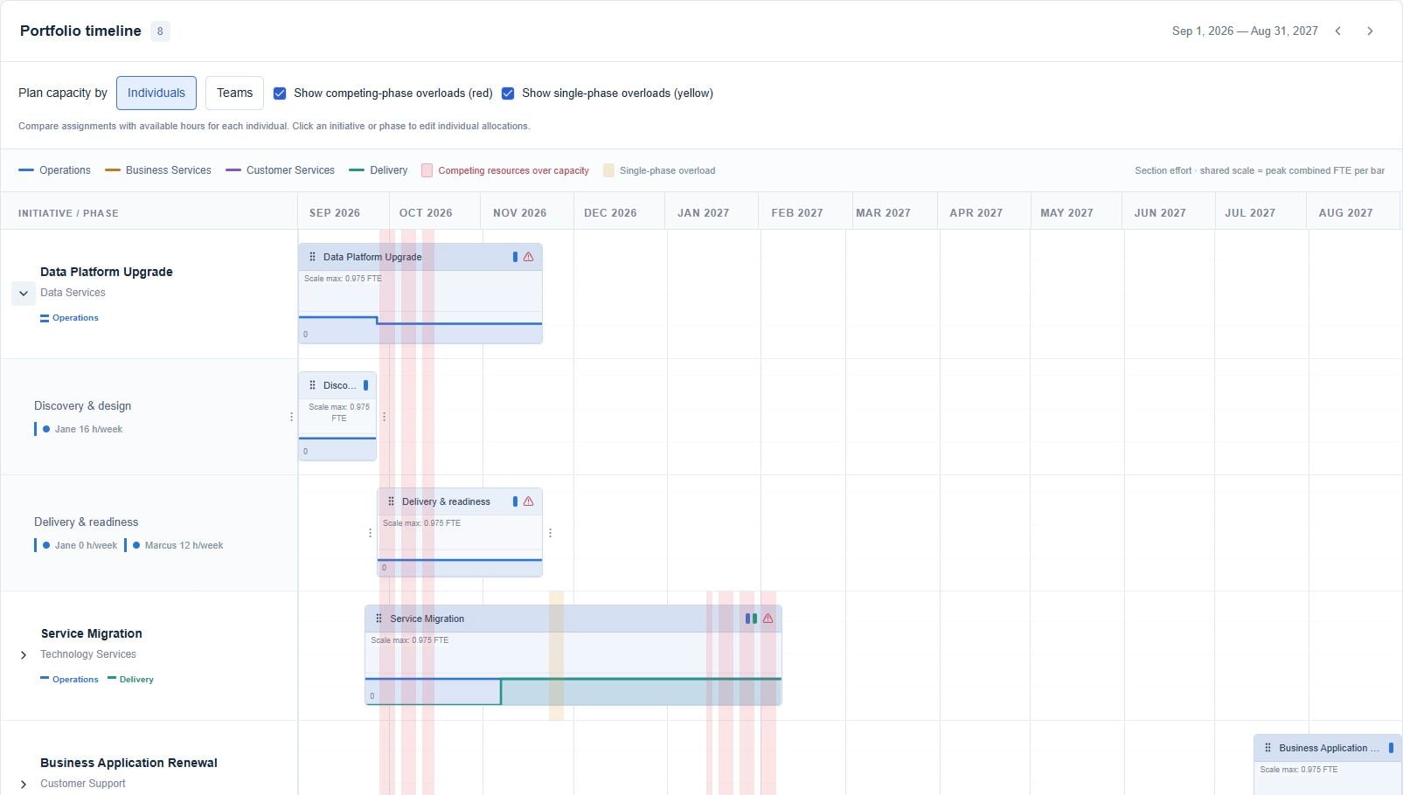This screenshot has width=1403, height=795.
Task: Switch capacity planning to Teams
Action: click(x=234, y=93)
